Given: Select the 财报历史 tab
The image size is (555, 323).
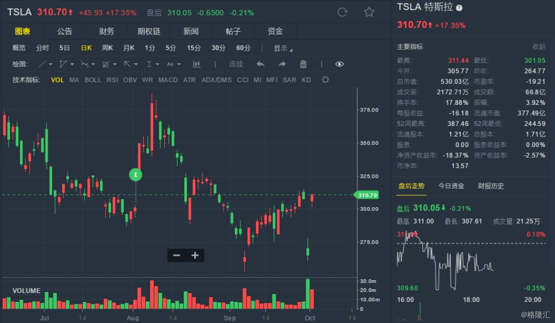Looking at the screenshot, I should coord(491,186).
